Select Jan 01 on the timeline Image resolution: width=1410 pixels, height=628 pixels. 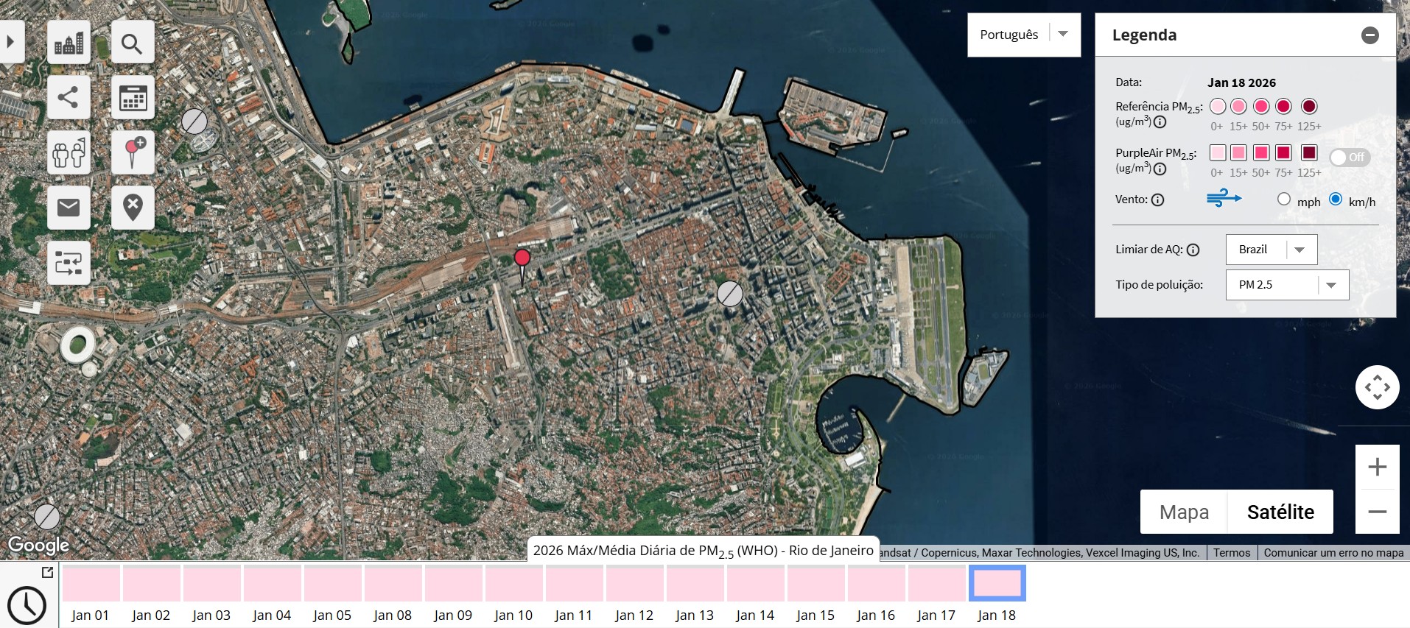click(91, 584)
